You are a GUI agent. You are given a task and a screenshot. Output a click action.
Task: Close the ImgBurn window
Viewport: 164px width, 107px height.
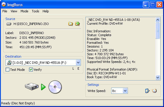[159, 5]
